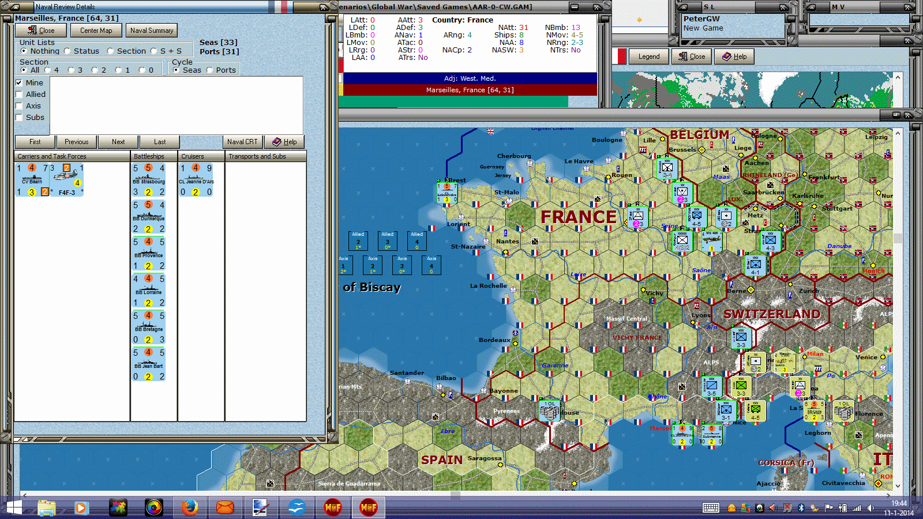Select the BB Lorraine battleship counter

click(149, 291)
